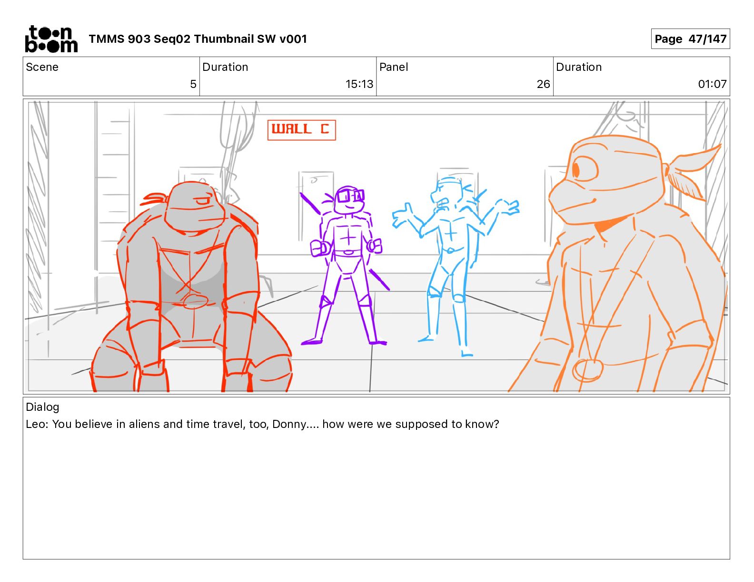This screenshot has width=754, height=582.
Task: Click the panel Duration header label
Action: click(579, 67)
